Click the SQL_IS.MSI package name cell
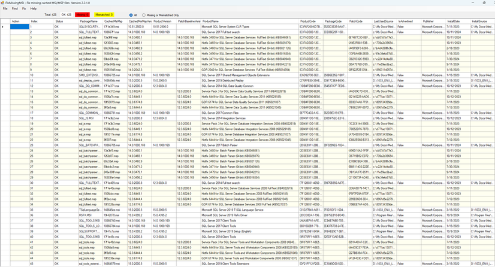 [90, 118]
